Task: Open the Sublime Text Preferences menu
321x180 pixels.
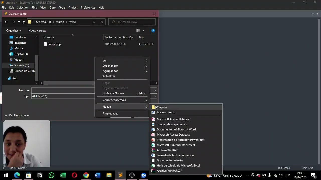Action: point(88,8)
